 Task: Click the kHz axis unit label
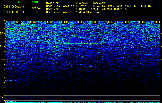(2, 21)
